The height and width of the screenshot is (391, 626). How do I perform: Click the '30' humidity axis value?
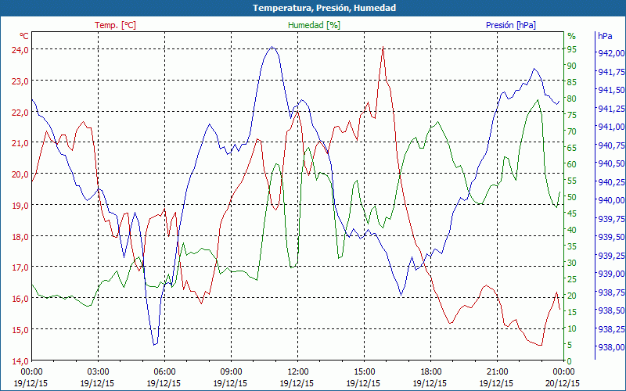click(572, 263)
